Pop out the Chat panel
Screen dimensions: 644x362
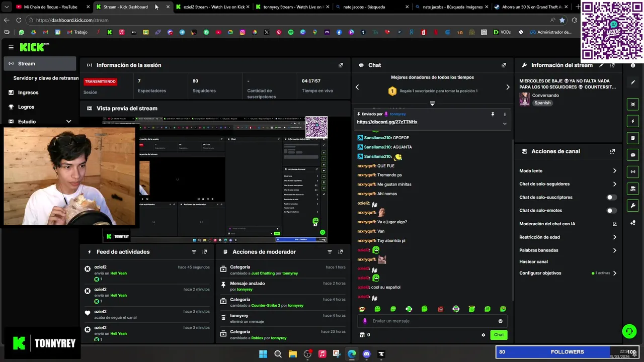pos(504,65)
